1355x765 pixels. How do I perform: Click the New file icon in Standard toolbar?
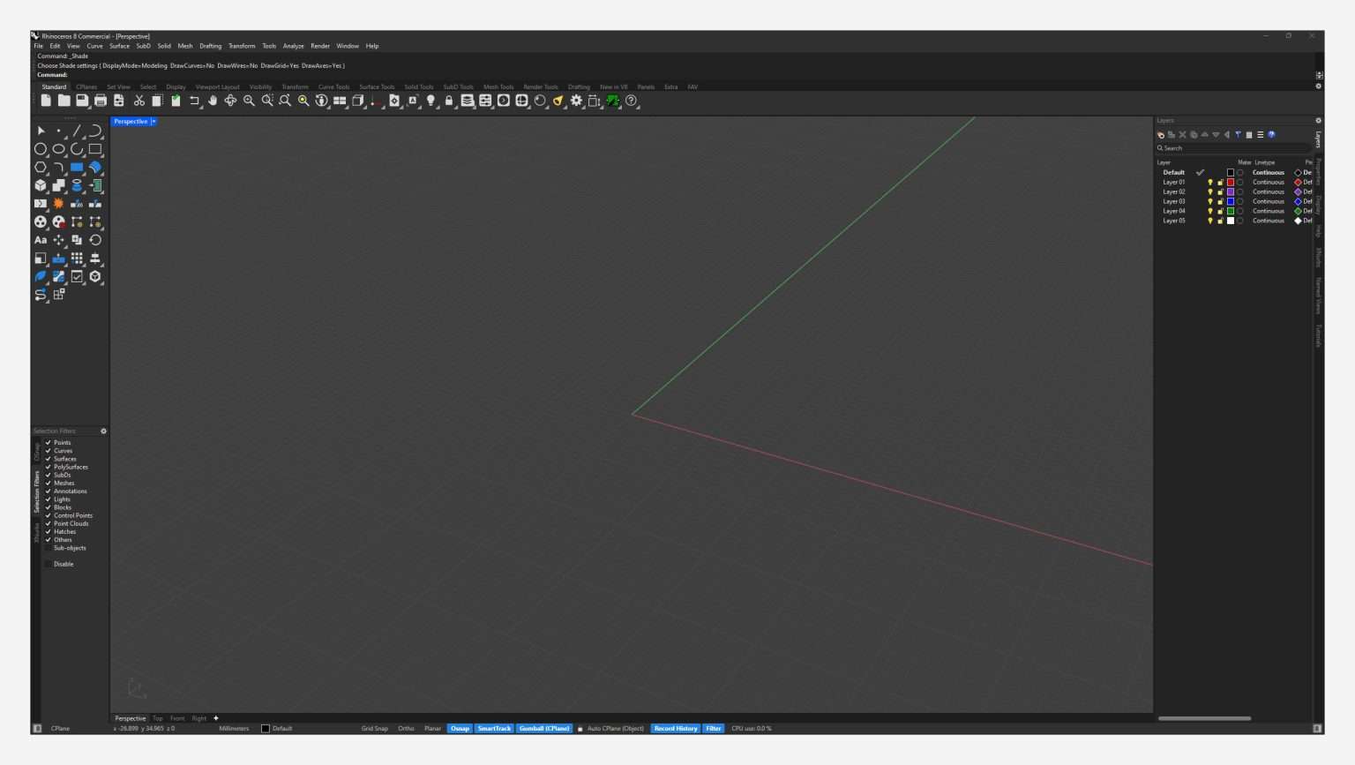point(46,101)
